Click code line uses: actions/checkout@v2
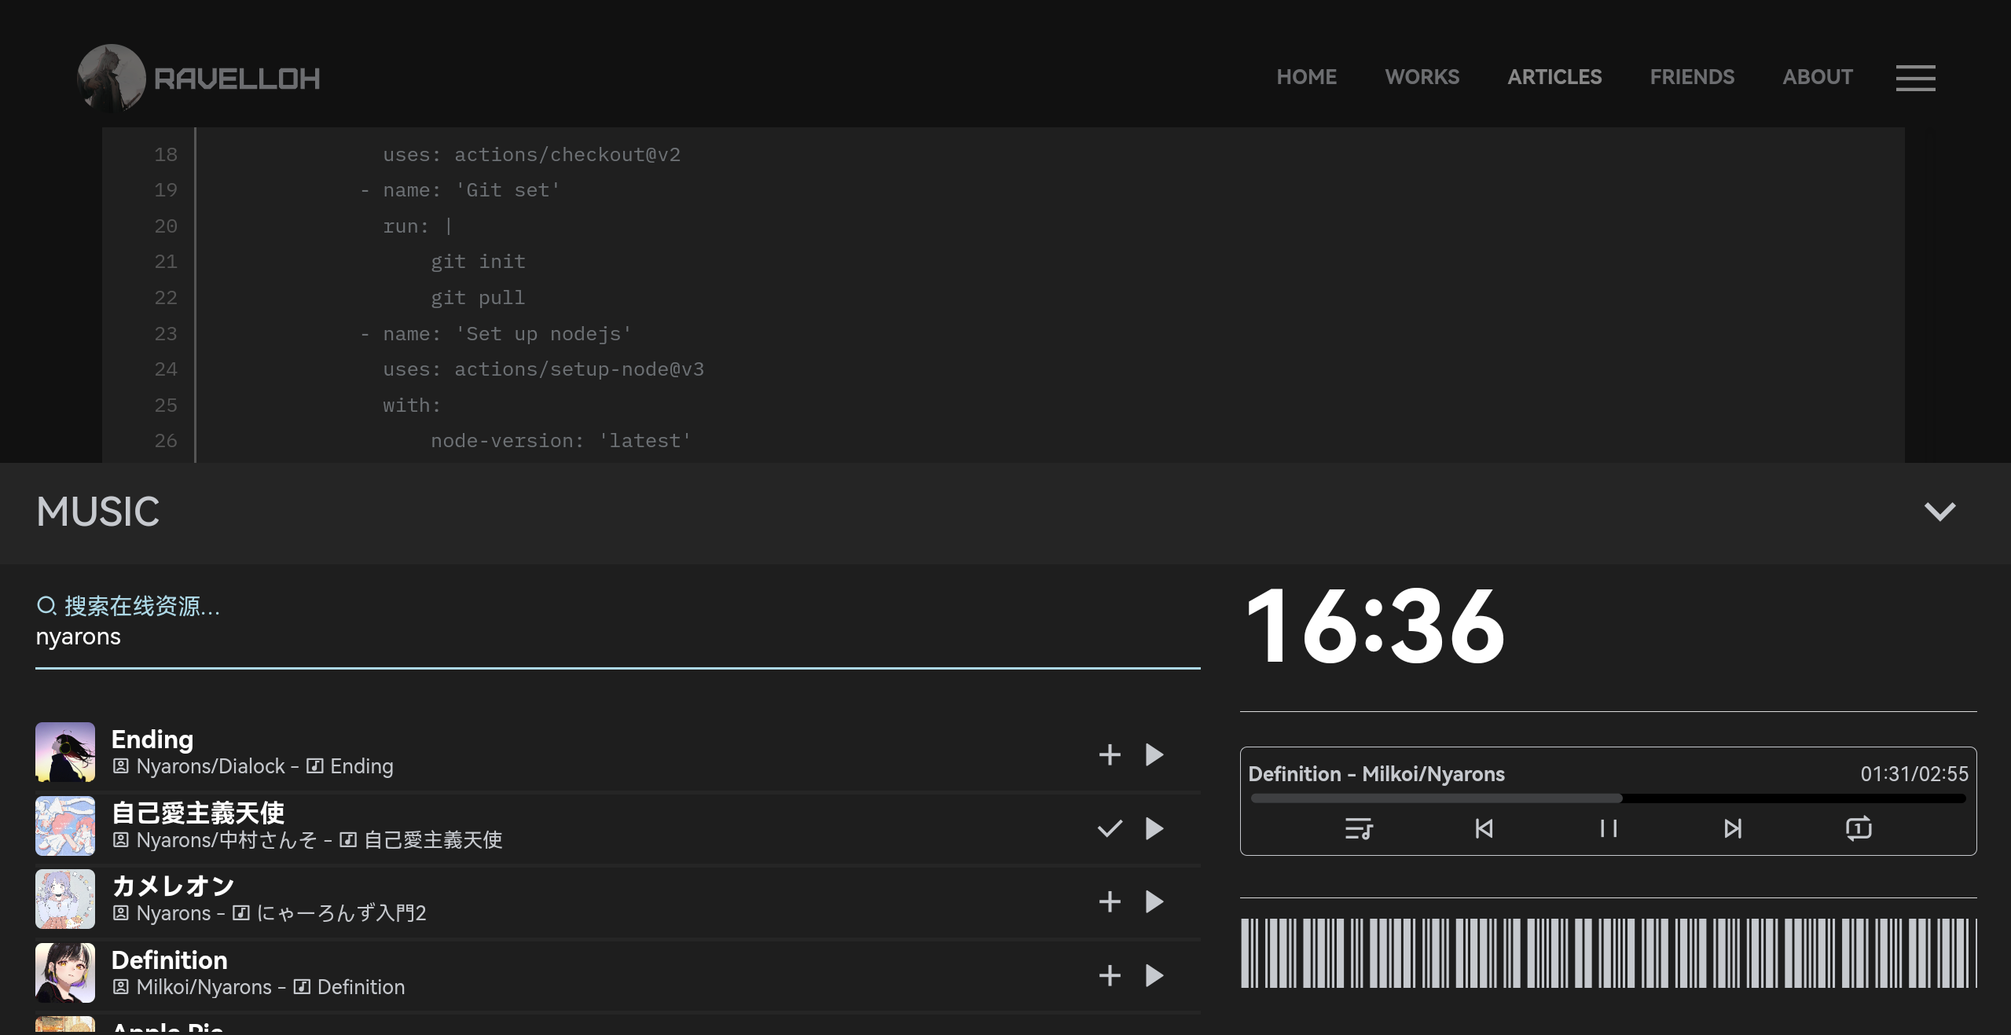Image resolution: width=2011 pixels, height=1035 pixels. (x=532, y=155)
